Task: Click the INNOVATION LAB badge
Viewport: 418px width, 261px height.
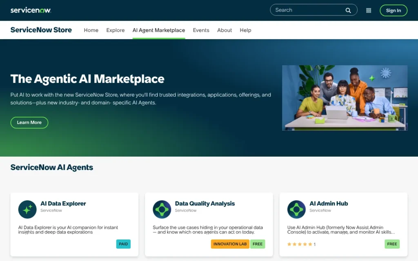Action: 230,244
